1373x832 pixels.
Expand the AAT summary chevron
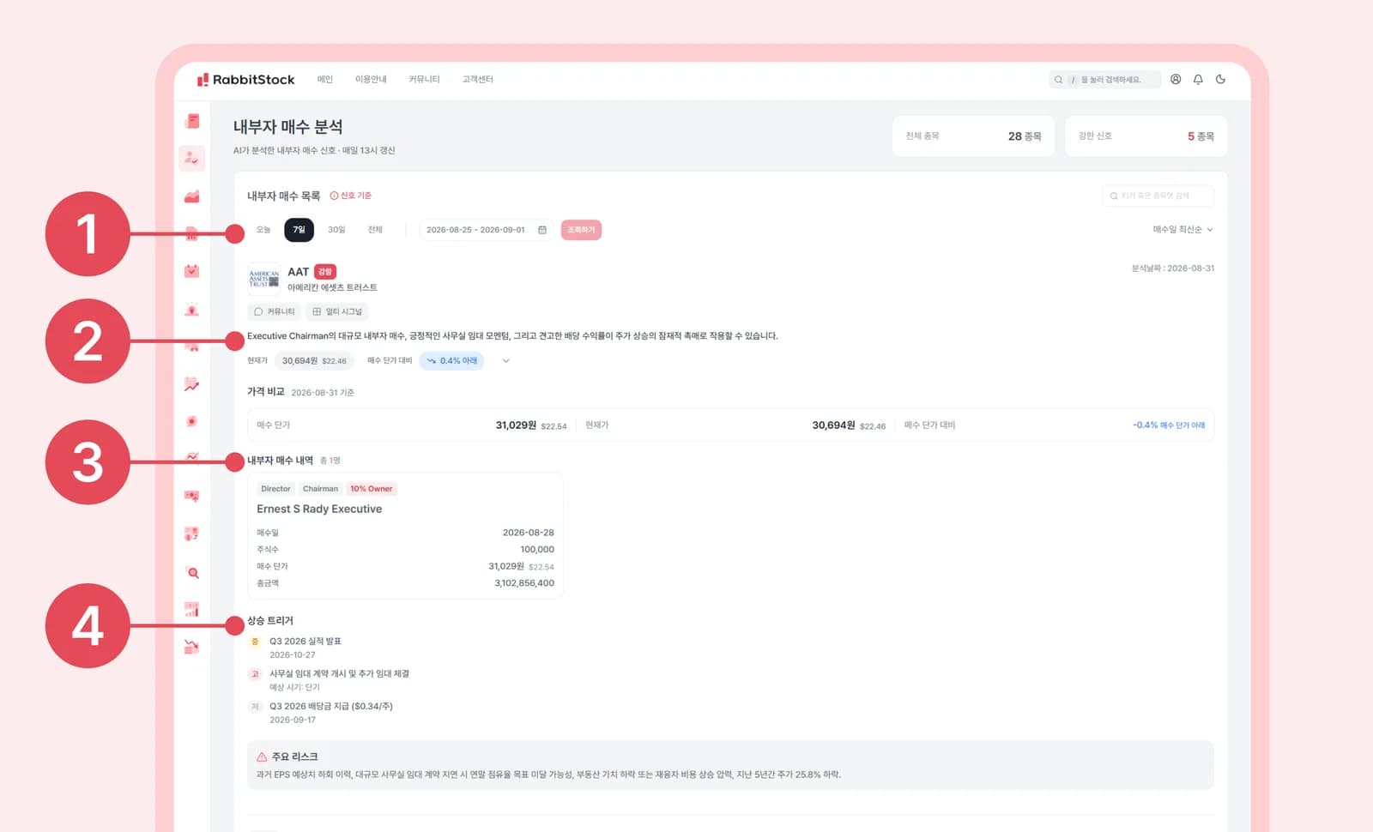(x=505, y=361)
